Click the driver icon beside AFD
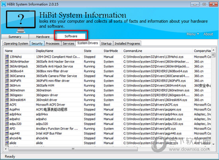The image size is (219, 160). (x=7, y=129)
